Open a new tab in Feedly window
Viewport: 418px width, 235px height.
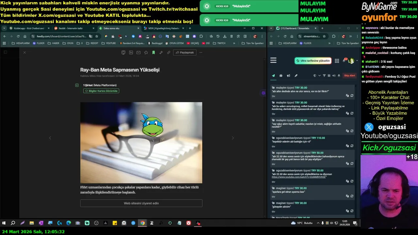pos(190,28)
